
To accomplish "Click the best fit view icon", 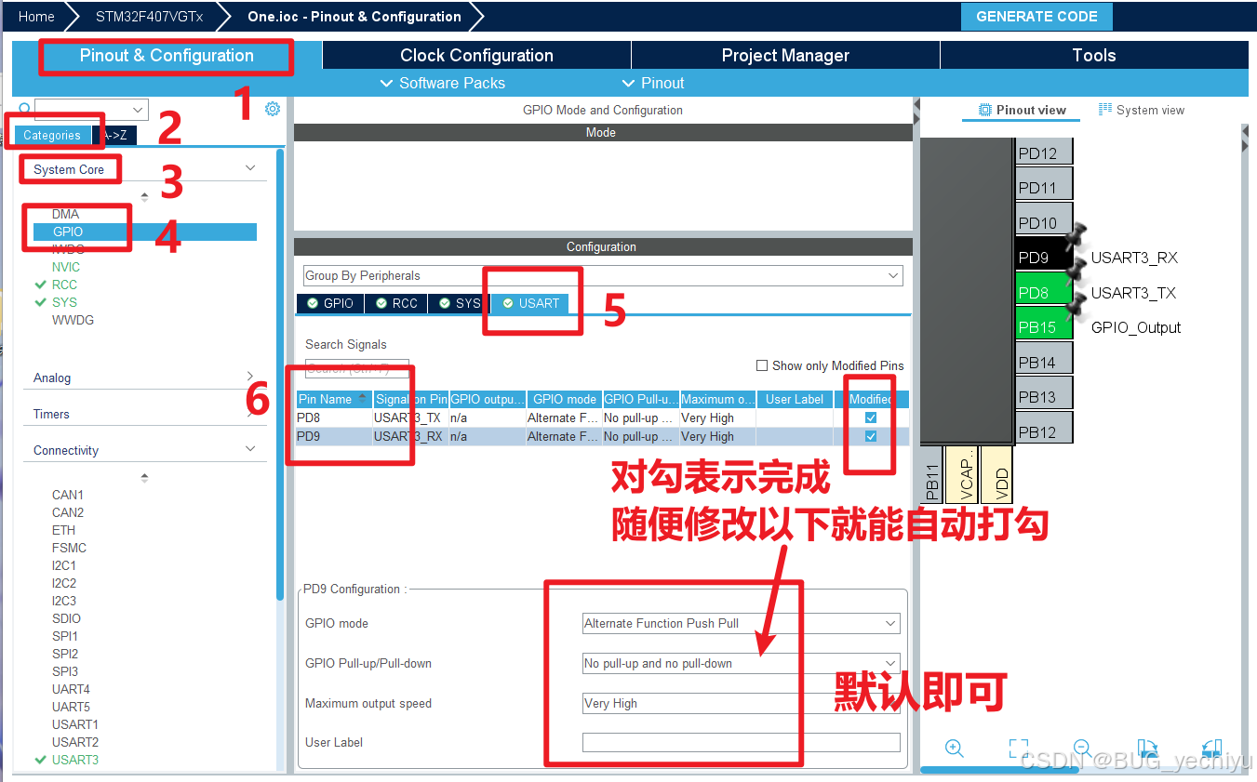I will point(1020,749).
